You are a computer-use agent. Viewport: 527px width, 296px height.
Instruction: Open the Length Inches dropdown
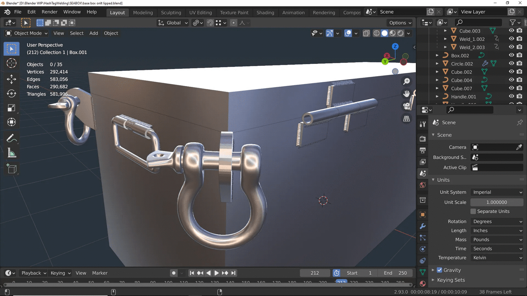tap(497, 231)
